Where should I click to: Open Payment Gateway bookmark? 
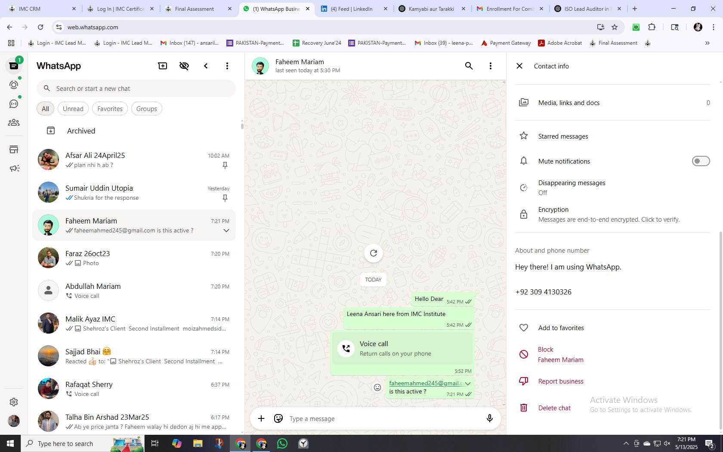coord(506,43)
